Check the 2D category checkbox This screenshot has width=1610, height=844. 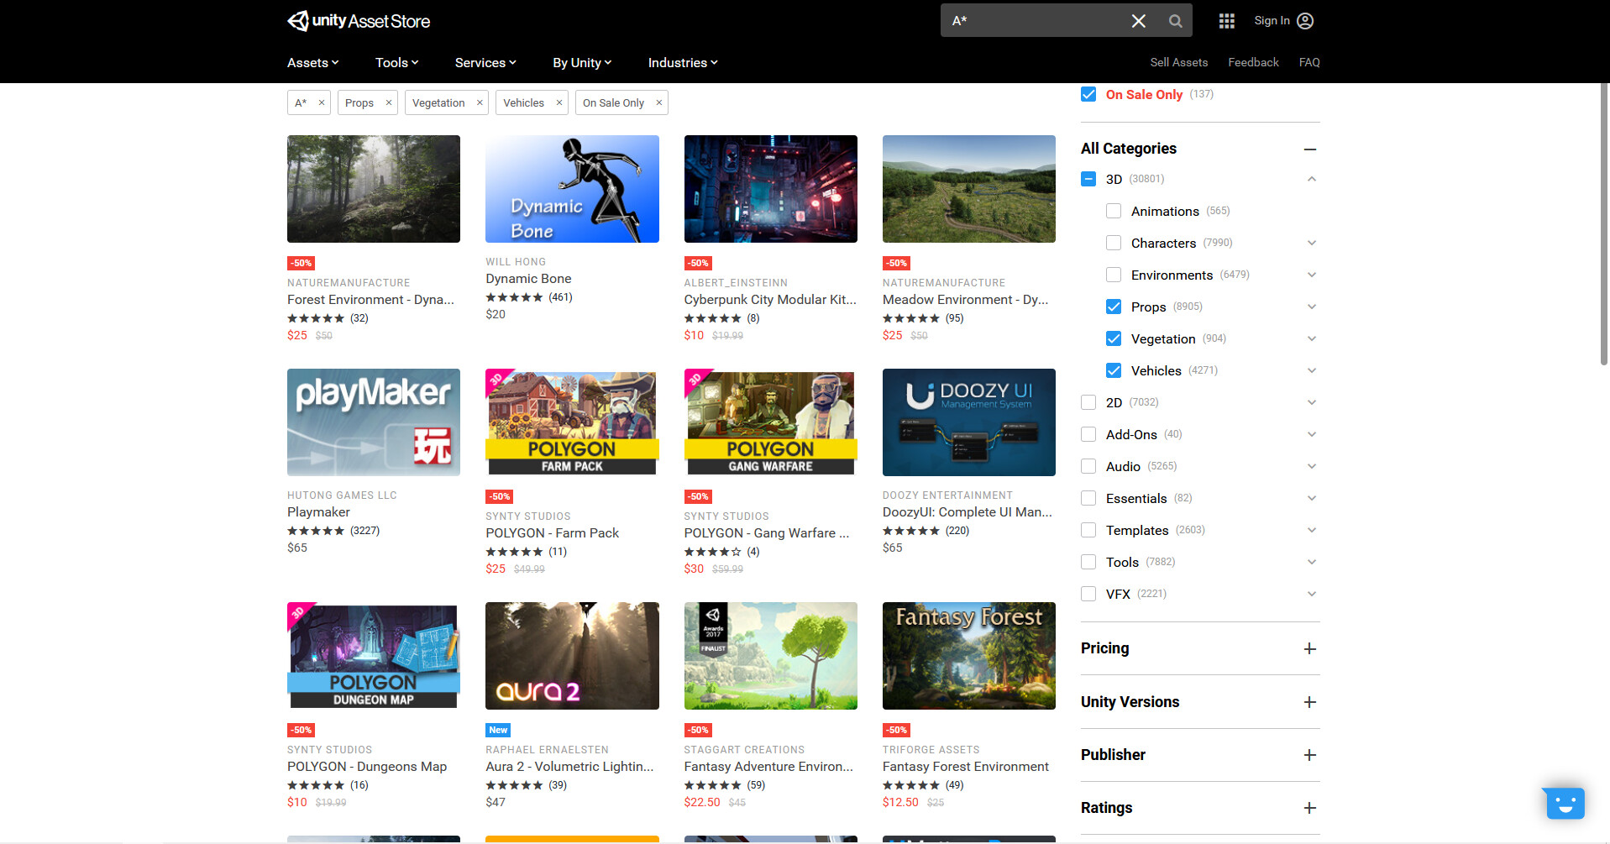(x=1088, y=402)
